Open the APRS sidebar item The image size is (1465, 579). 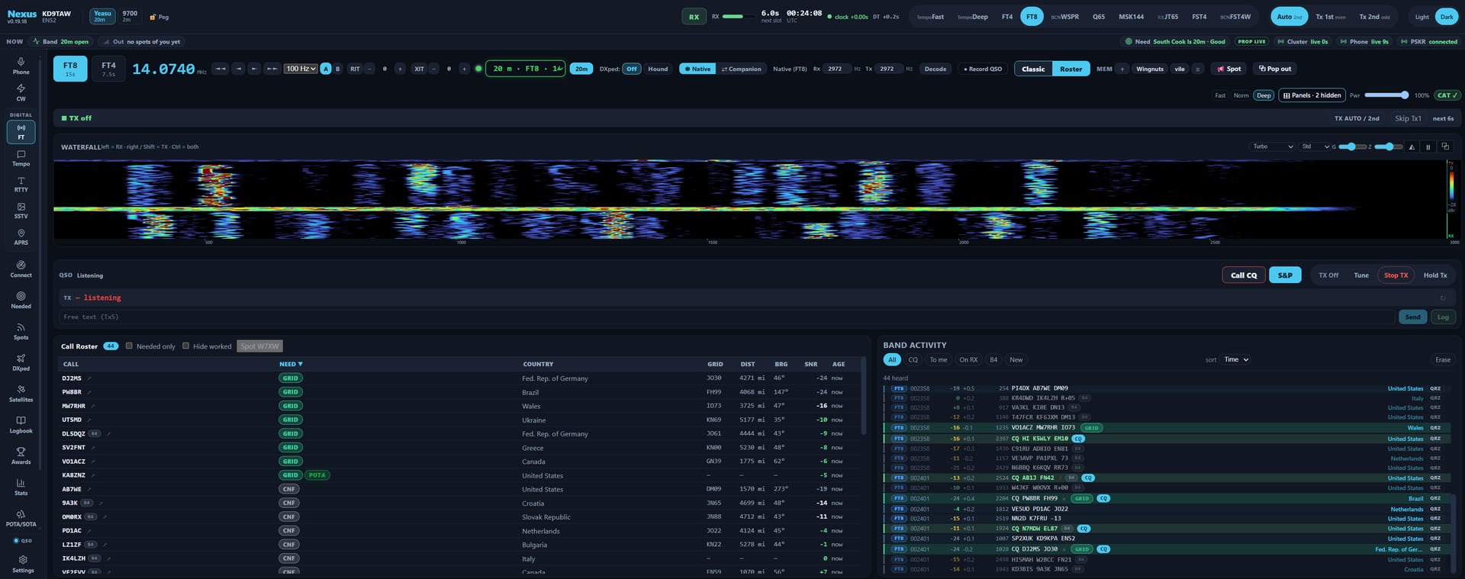pyautogui.click(x=21, y=237)
